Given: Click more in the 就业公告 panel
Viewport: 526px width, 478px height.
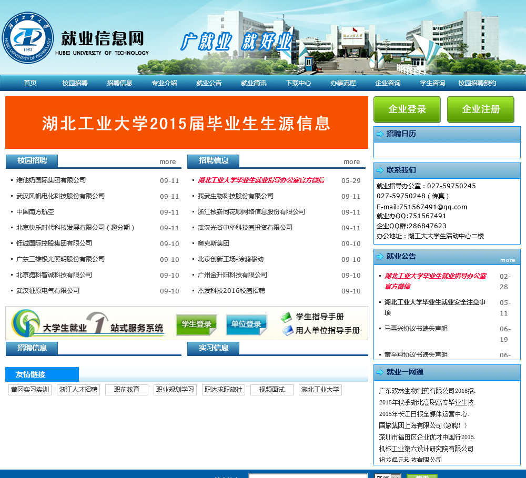Looking at the screenshot, I should [x=508, y=260].
